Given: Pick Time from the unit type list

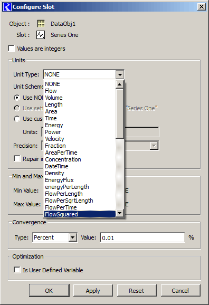Looking at the screenshot, I should point(79,118).
